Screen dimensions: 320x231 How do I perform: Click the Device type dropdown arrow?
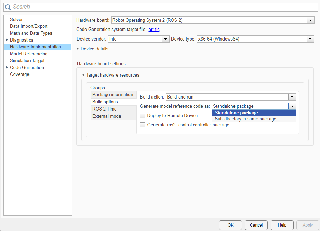point(310,39)
